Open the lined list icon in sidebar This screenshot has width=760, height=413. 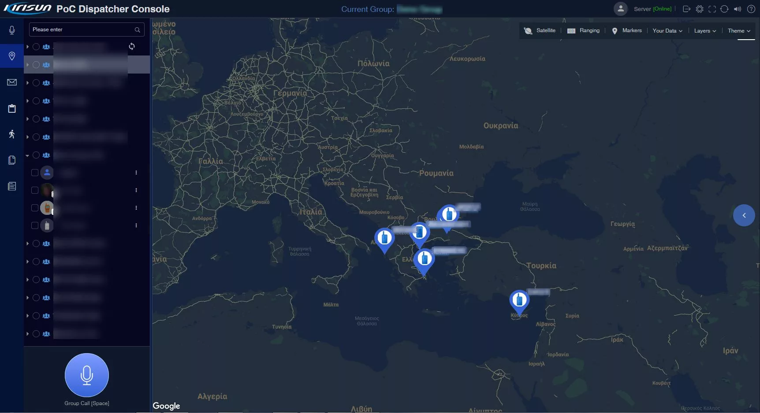tap(12, 186)
